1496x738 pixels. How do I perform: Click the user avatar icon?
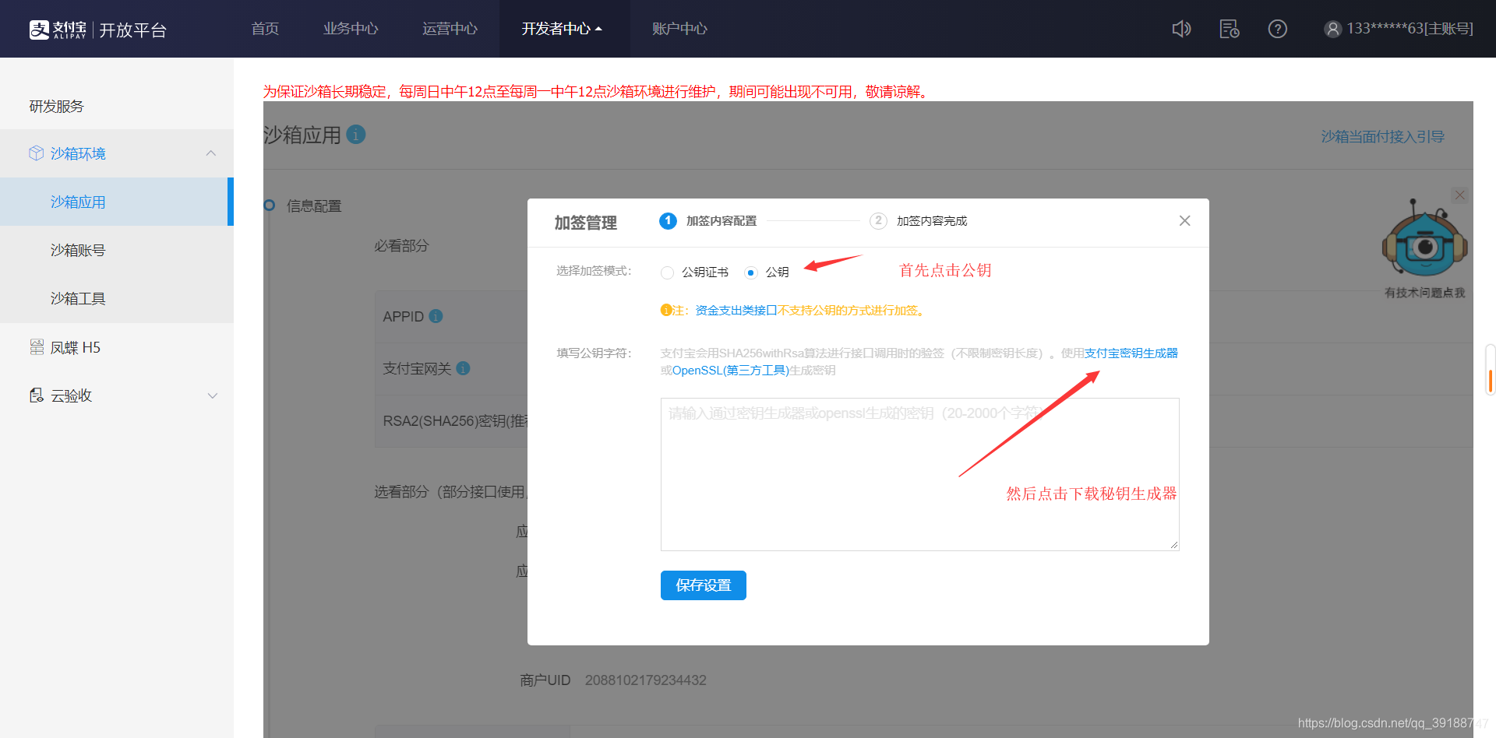[1333, 29]
